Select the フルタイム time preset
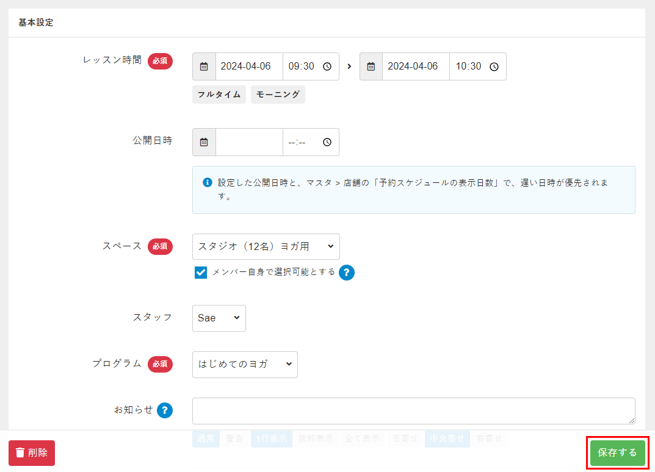This screenshot has width=655, height=472. (219, 95)
